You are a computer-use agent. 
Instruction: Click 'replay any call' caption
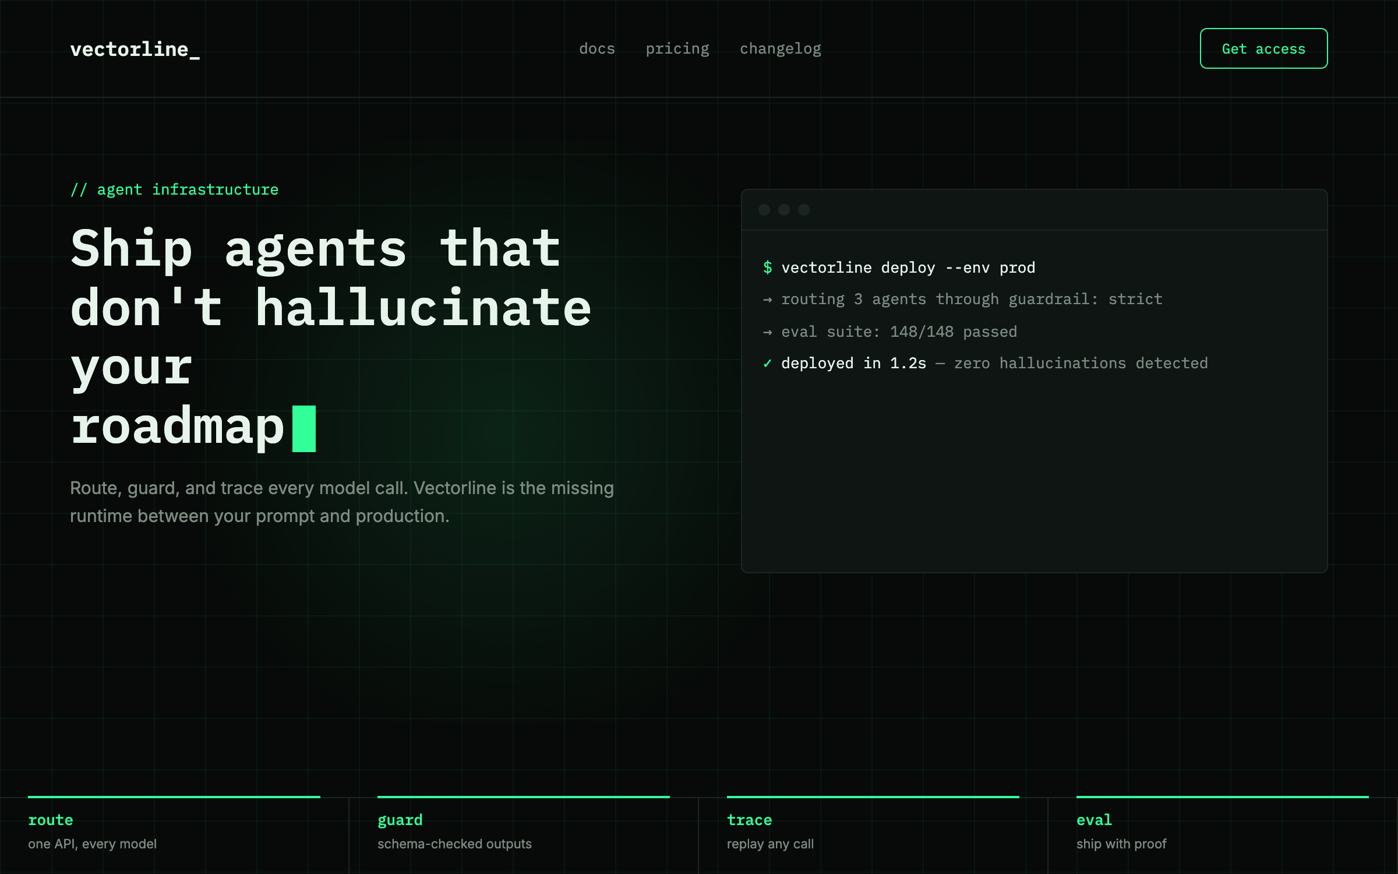pyautogui.click(x=770, y=844)
